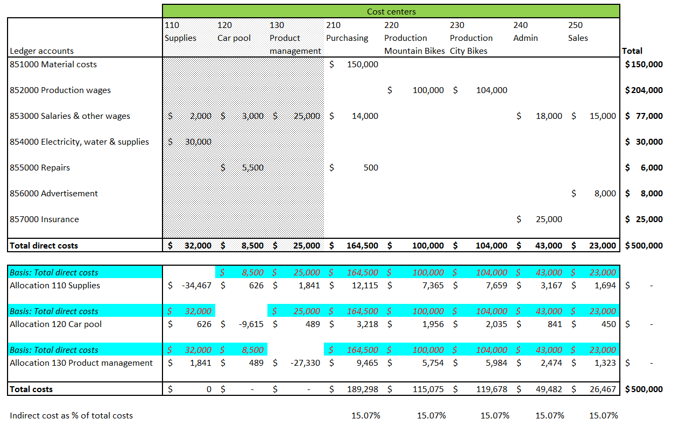Click the 854000 Electricity, water & supplies label
679x426 pixels.
click(79, 142)
